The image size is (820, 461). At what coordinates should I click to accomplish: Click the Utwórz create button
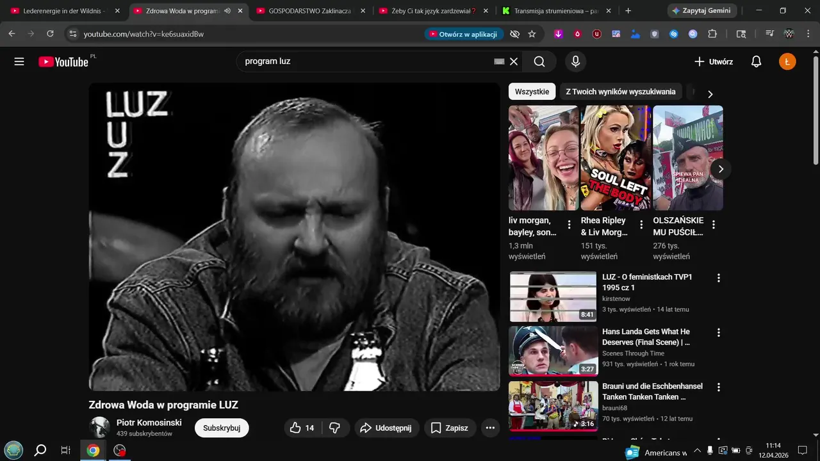714,61
